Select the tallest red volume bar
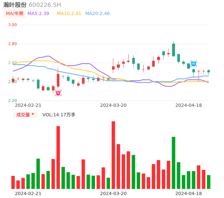 click(113, 155)
